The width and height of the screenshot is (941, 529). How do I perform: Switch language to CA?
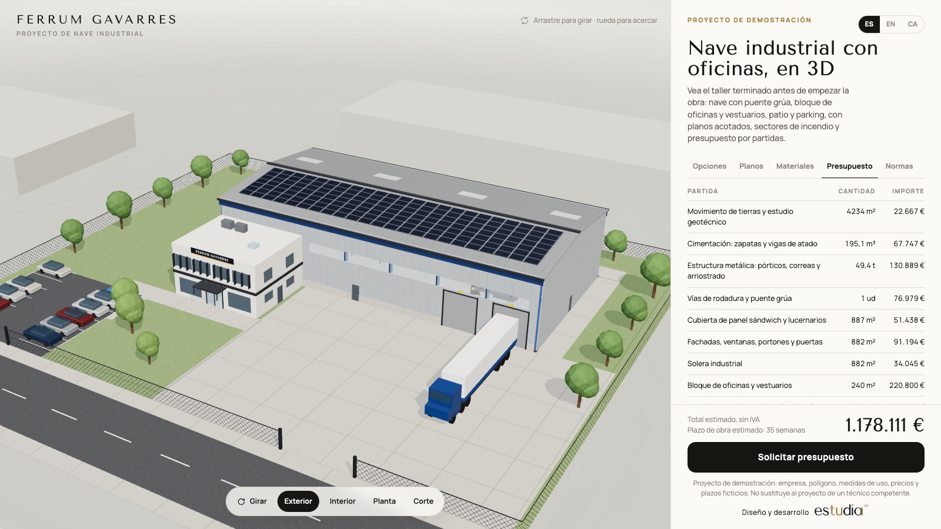[x=912, y=24]
